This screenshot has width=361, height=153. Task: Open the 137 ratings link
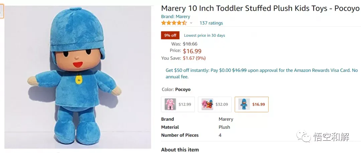[211, 23]
